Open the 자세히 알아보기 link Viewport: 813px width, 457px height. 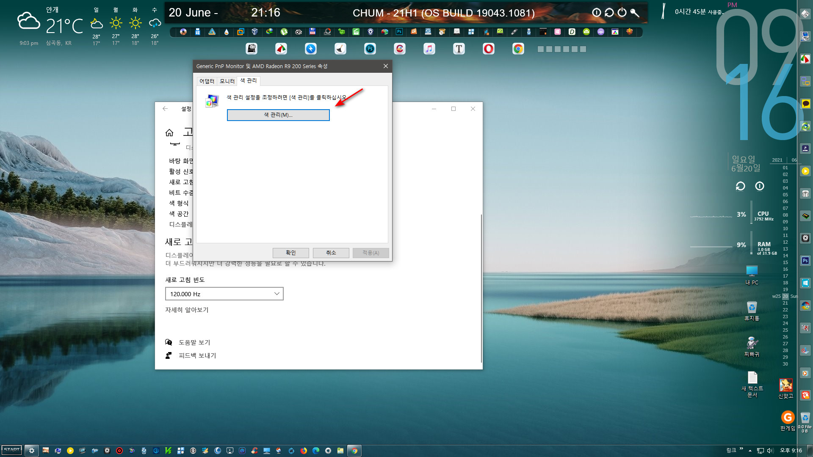click(187, 310)
